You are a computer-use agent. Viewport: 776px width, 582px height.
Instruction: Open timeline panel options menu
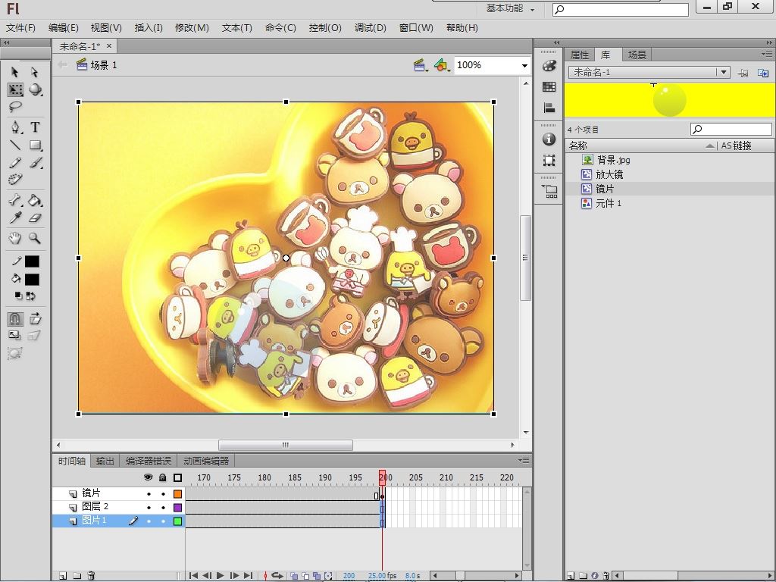[524, 460]
